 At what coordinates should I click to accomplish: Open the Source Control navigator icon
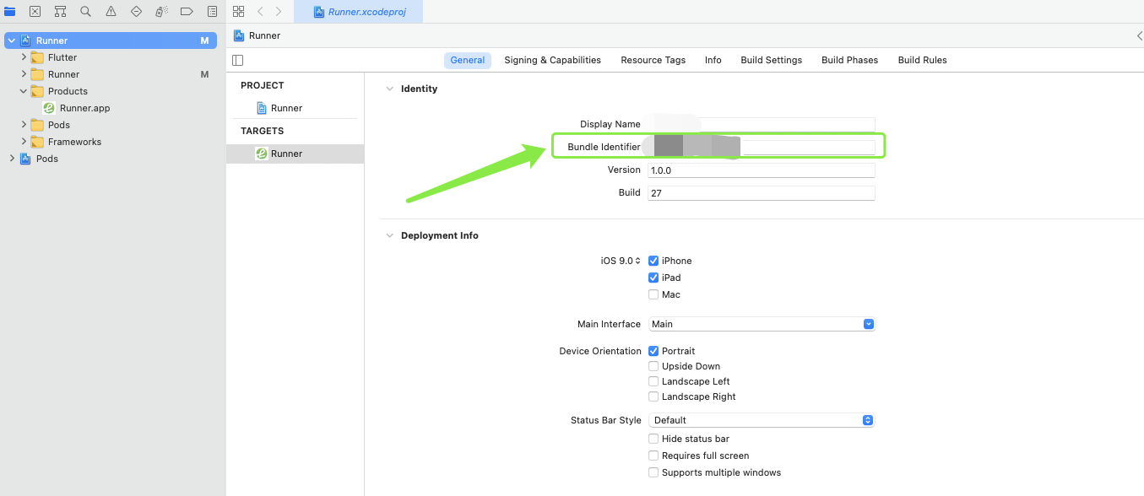[35, 12]
